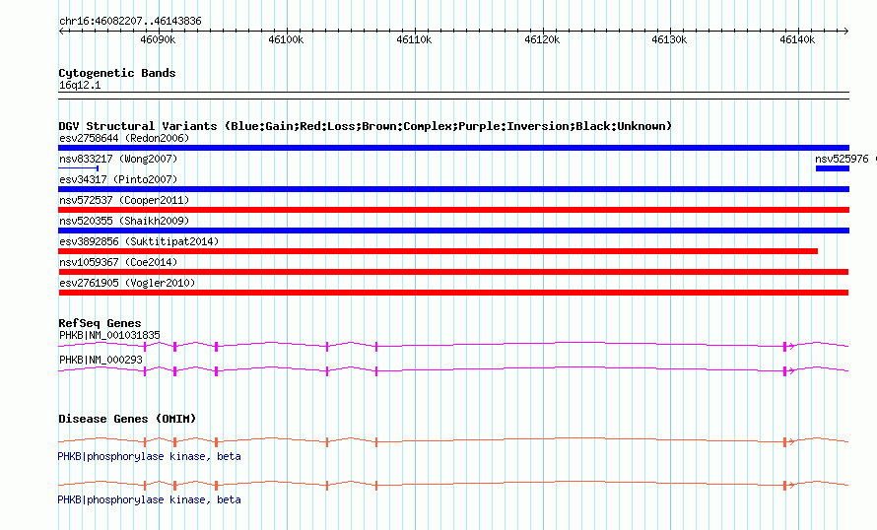Viewport: 877px width, 530px height.
Task: Click the 16q12.1 band label
Action: (x=80, y=85)
